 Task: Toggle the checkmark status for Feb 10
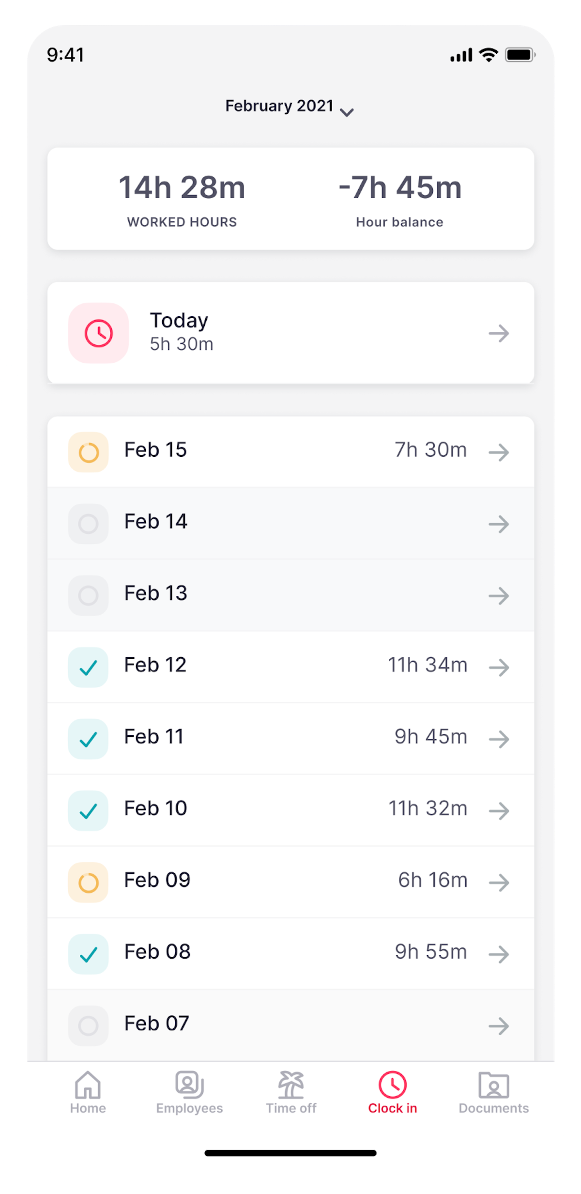tap(88, 811)
